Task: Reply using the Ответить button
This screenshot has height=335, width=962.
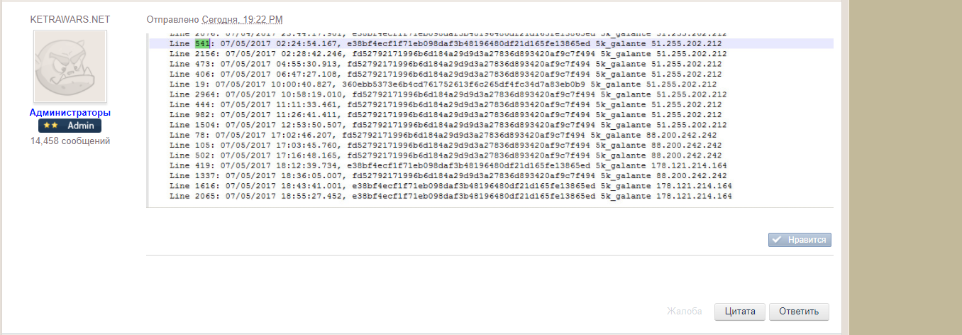Action: coord(799,312)
